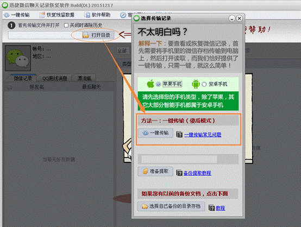The width and height of the screenshot is (301, 227).
Task: Open the 备份提取教程 link
Action: click(x=197, y=173)
